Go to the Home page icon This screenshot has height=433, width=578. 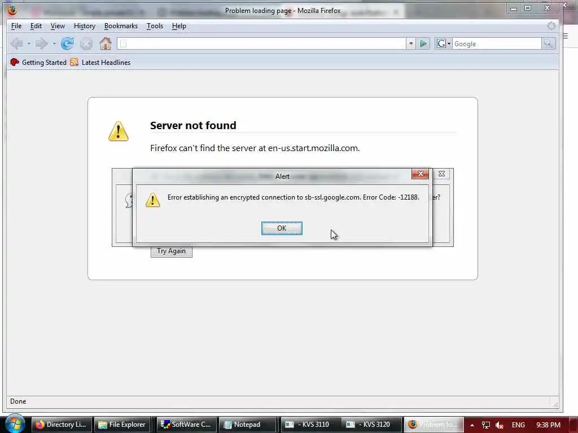click(x=106, y=43)
